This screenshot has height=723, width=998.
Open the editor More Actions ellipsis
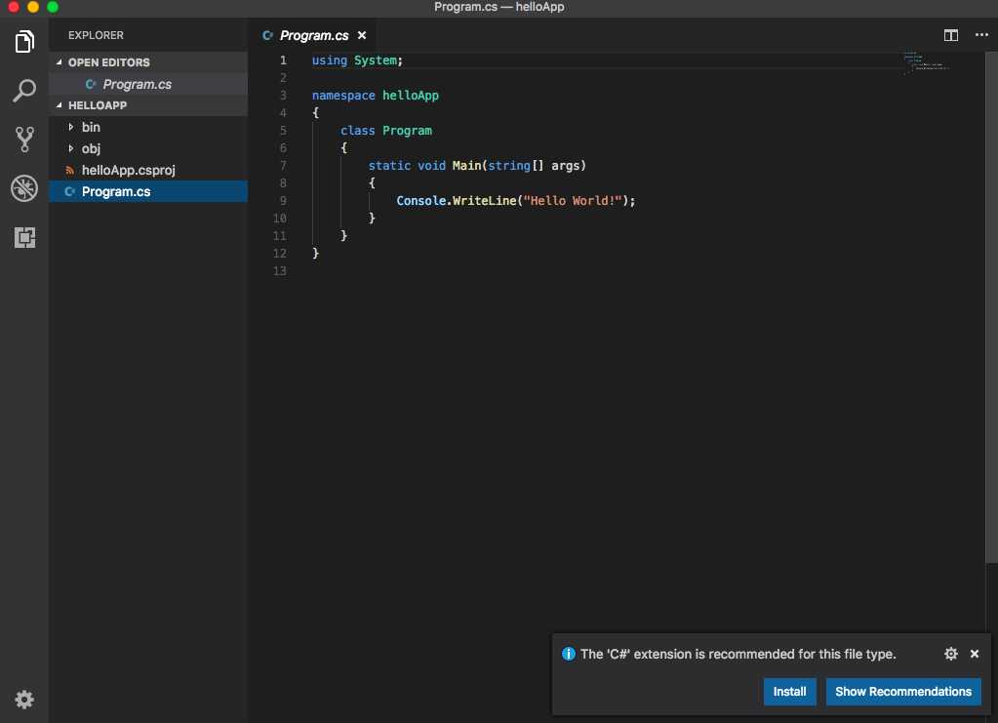[x=981, y=35]
